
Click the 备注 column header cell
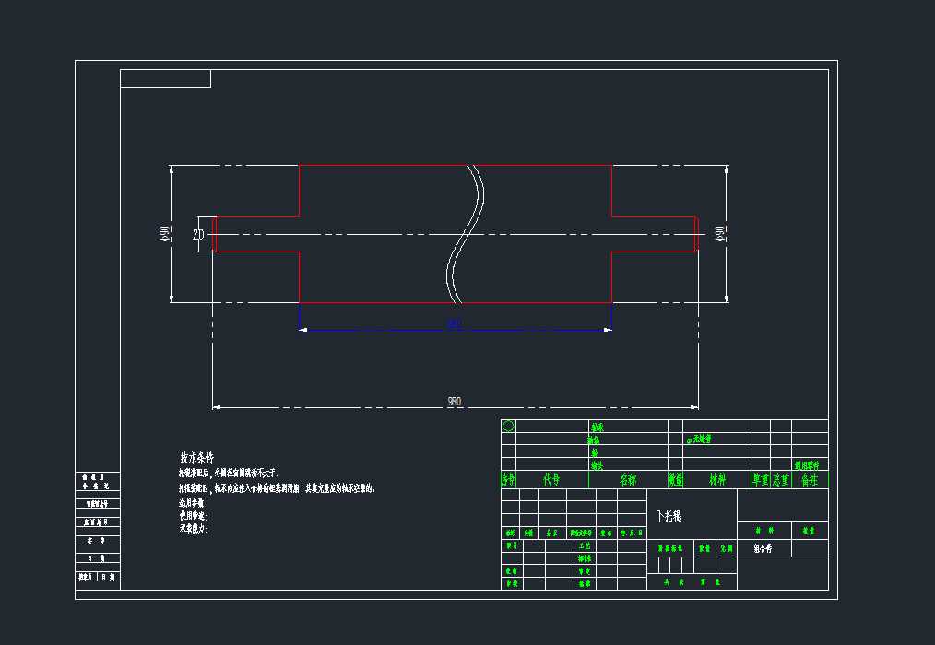tap(809, 480)
